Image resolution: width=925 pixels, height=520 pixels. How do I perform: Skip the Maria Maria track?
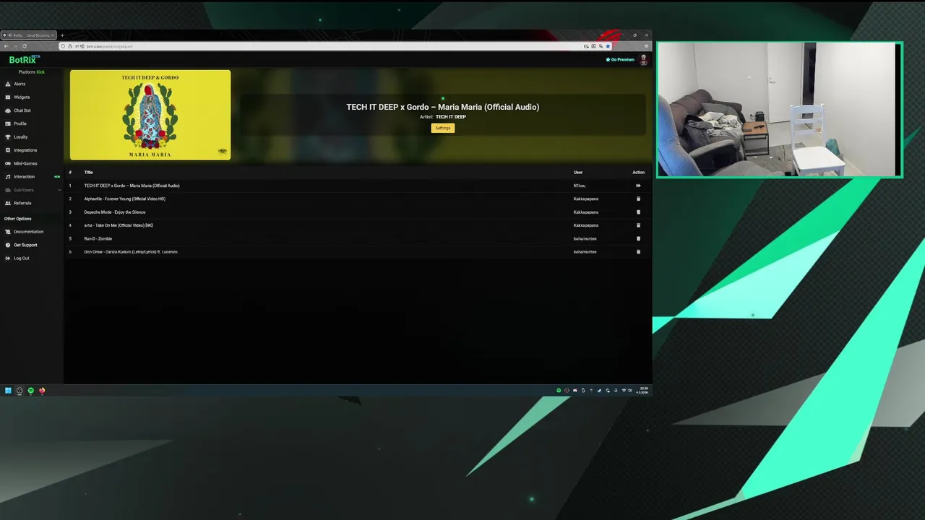pyautogui.click(x=638, y=186)
